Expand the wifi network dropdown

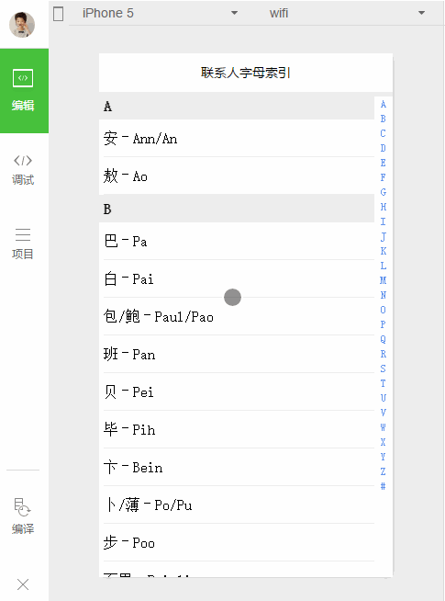coord(346,13)
